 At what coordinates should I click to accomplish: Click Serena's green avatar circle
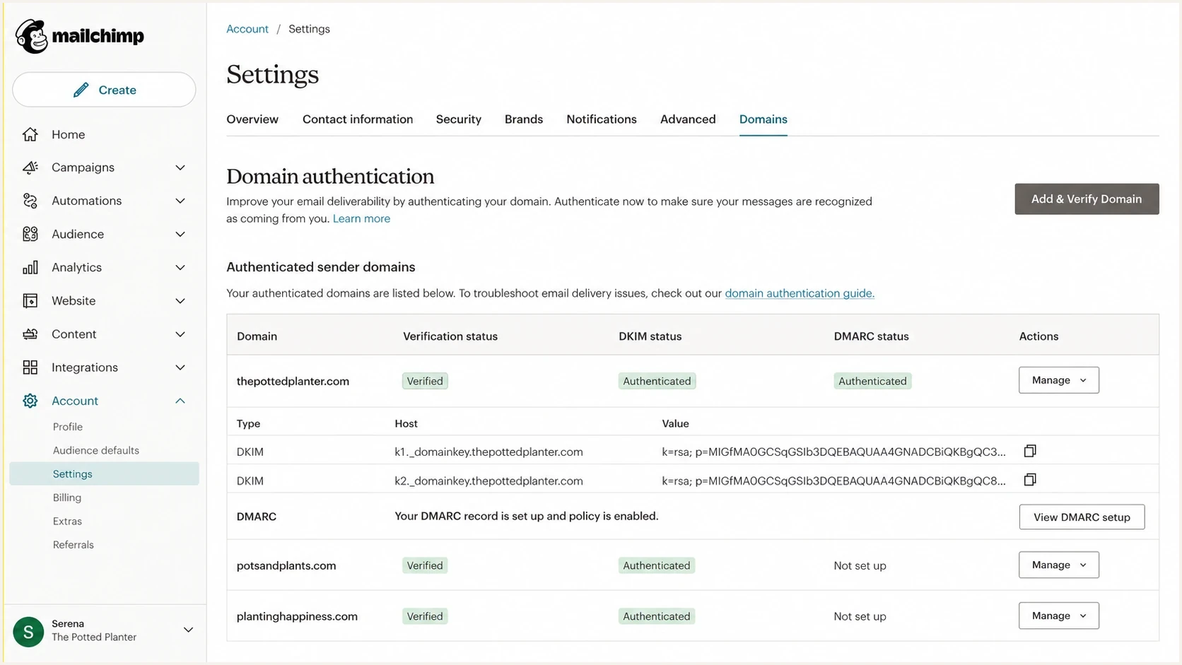pyautogui.click(x=28, y=631)
